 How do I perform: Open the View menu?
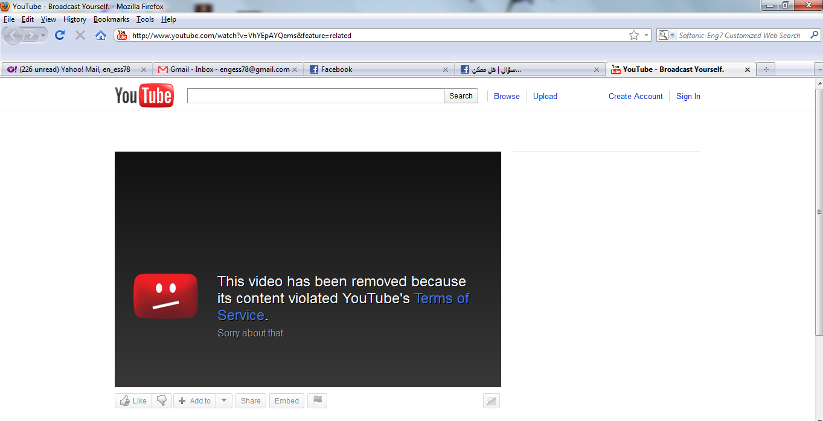pyautogui.click(x=48, y=19)
